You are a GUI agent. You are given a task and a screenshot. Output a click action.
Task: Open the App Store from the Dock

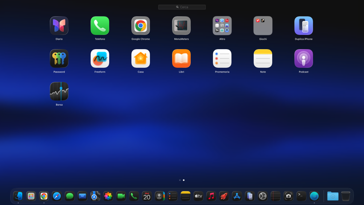(237, 196)
